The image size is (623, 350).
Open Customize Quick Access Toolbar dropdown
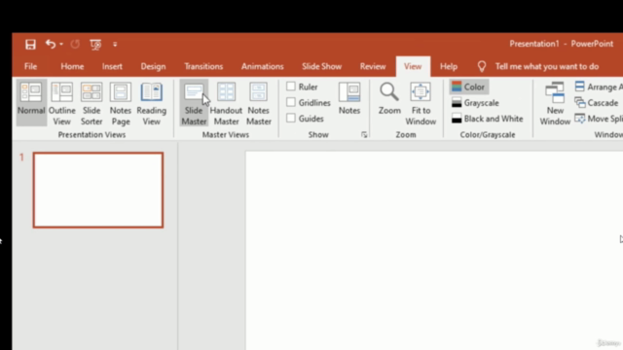[x=115, y=45]
